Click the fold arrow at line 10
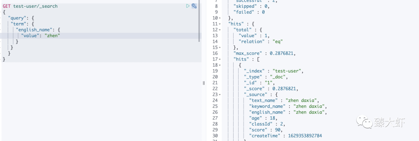Viewport: 419px width, 141px height. point(220,18)
